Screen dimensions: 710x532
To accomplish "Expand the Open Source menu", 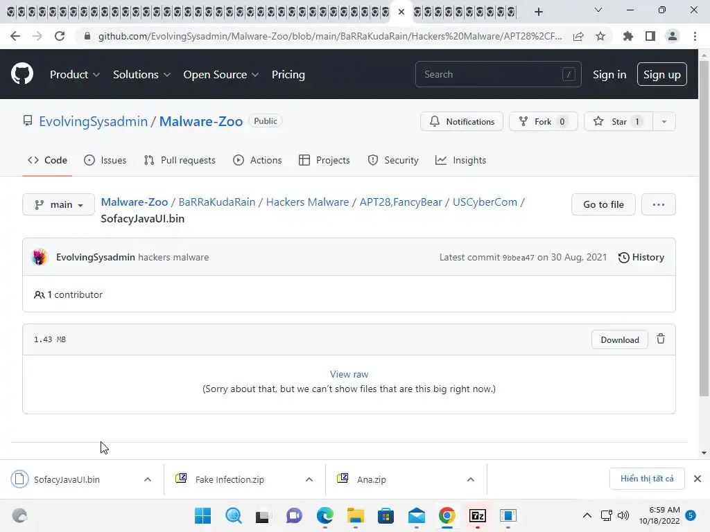I will (221, 75).
